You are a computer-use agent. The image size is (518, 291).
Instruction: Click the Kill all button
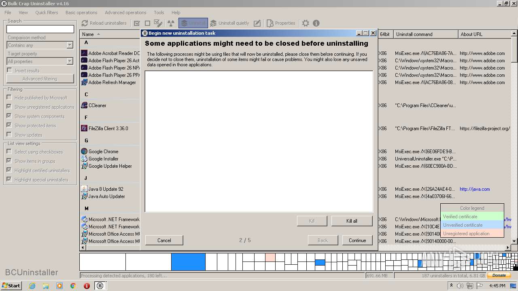(352, 221)
